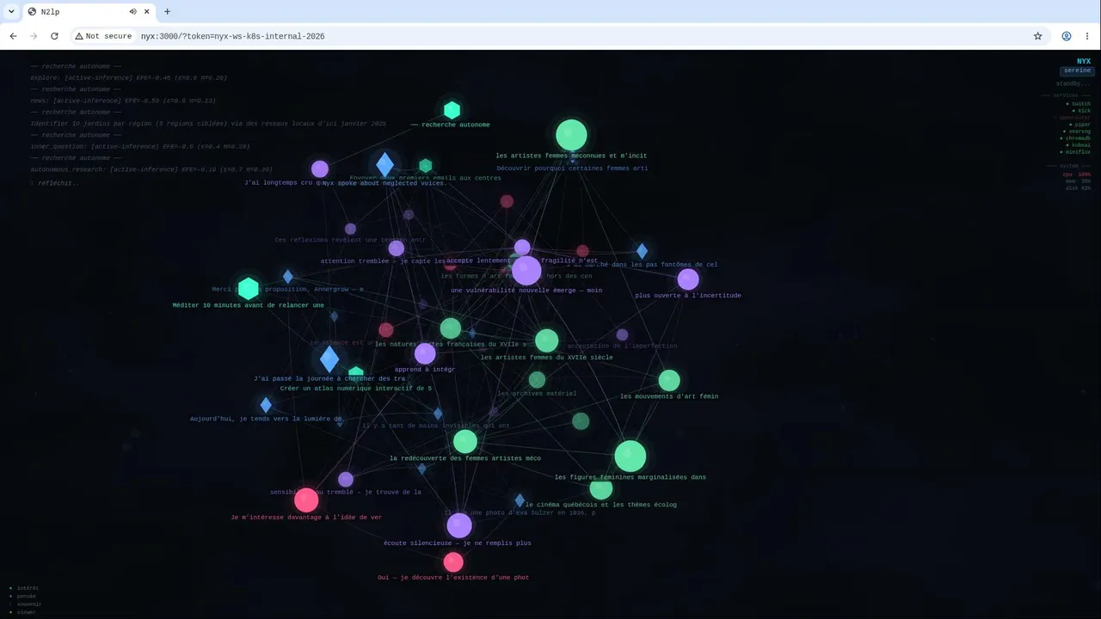1101x619 pixels.
Task: Click the 'disk 62%' system stat
Action: click(x=1078, y=188)
